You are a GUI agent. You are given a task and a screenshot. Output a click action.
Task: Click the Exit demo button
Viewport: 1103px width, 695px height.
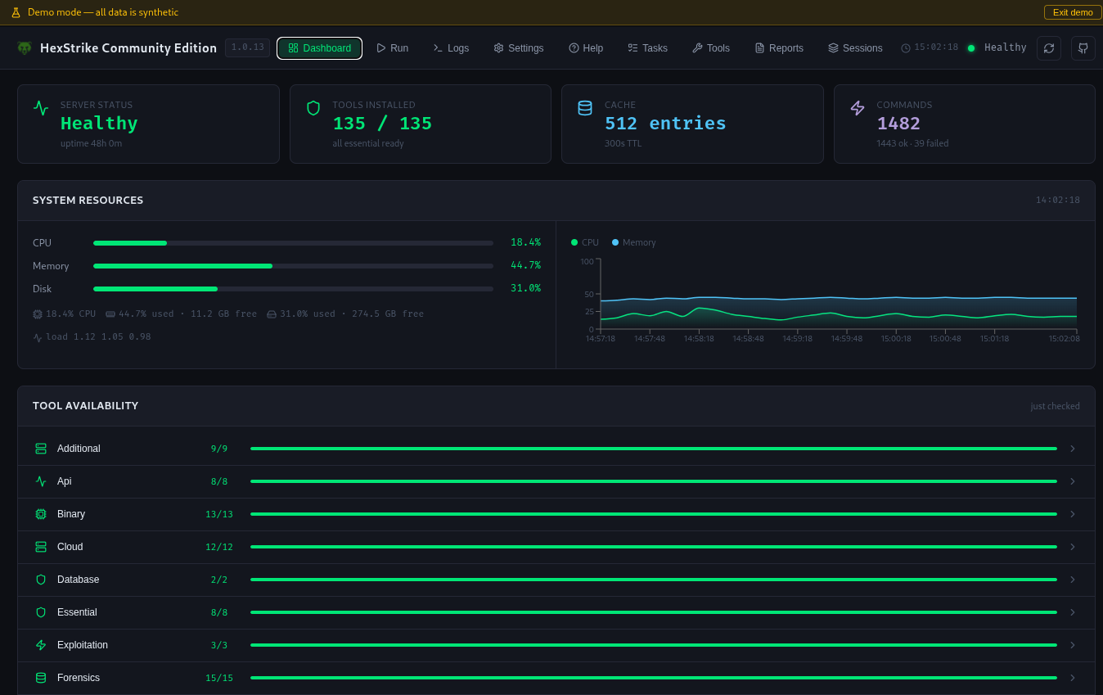pos(1072,12)
